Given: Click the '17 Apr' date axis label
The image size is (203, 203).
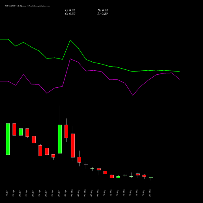Looking at the screenshot, I should tap(7, 193).
